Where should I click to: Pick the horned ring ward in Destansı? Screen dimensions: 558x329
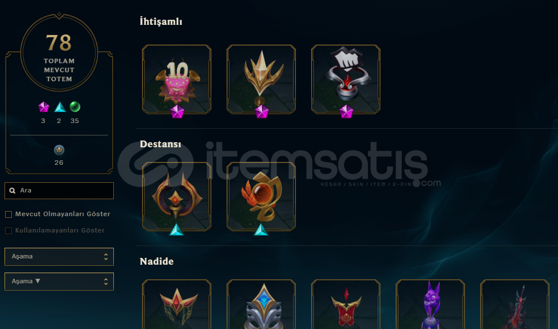[x=176, y=197]
